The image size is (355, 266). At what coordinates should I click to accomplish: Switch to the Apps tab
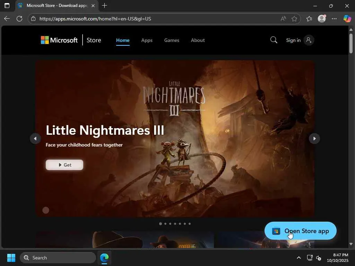coord(147,40)
